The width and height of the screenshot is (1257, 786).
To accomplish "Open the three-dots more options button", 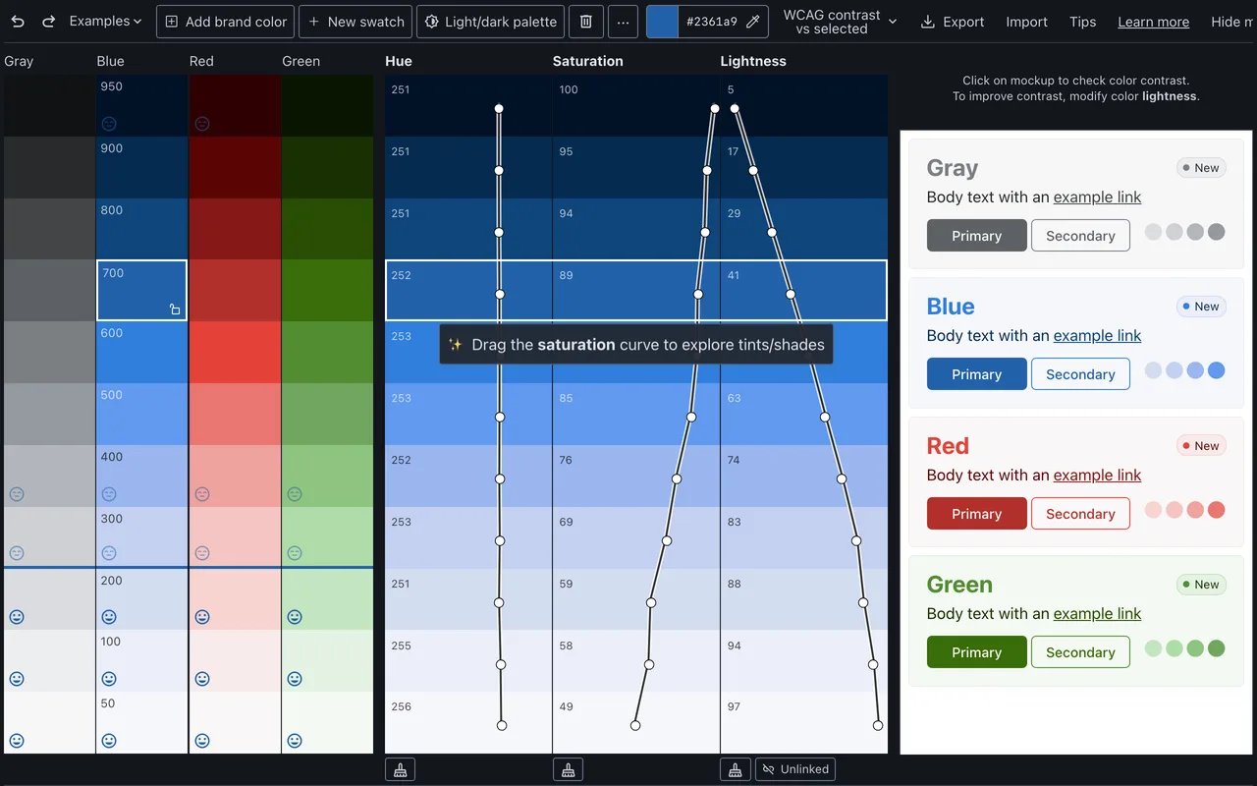I will click(x=623, y=22).
